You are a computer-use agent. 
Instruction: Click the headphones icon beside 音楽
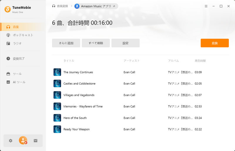click(x=8, y=27)
